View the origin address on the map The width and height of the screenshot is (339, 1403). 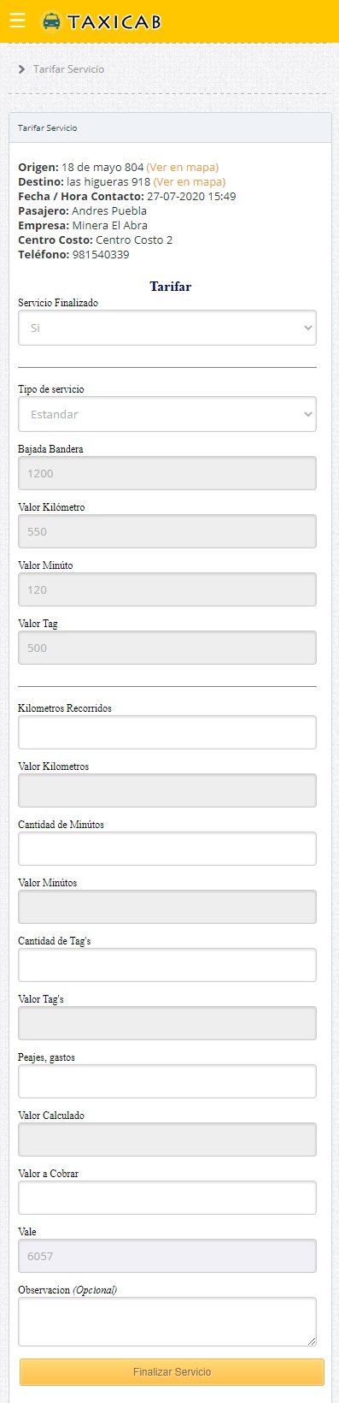coord(182,168)
